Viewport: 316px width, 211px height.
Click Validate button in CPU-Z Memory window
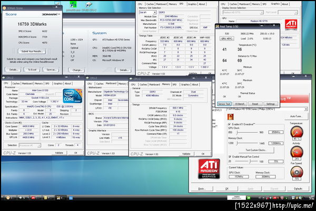click(186, 154)
